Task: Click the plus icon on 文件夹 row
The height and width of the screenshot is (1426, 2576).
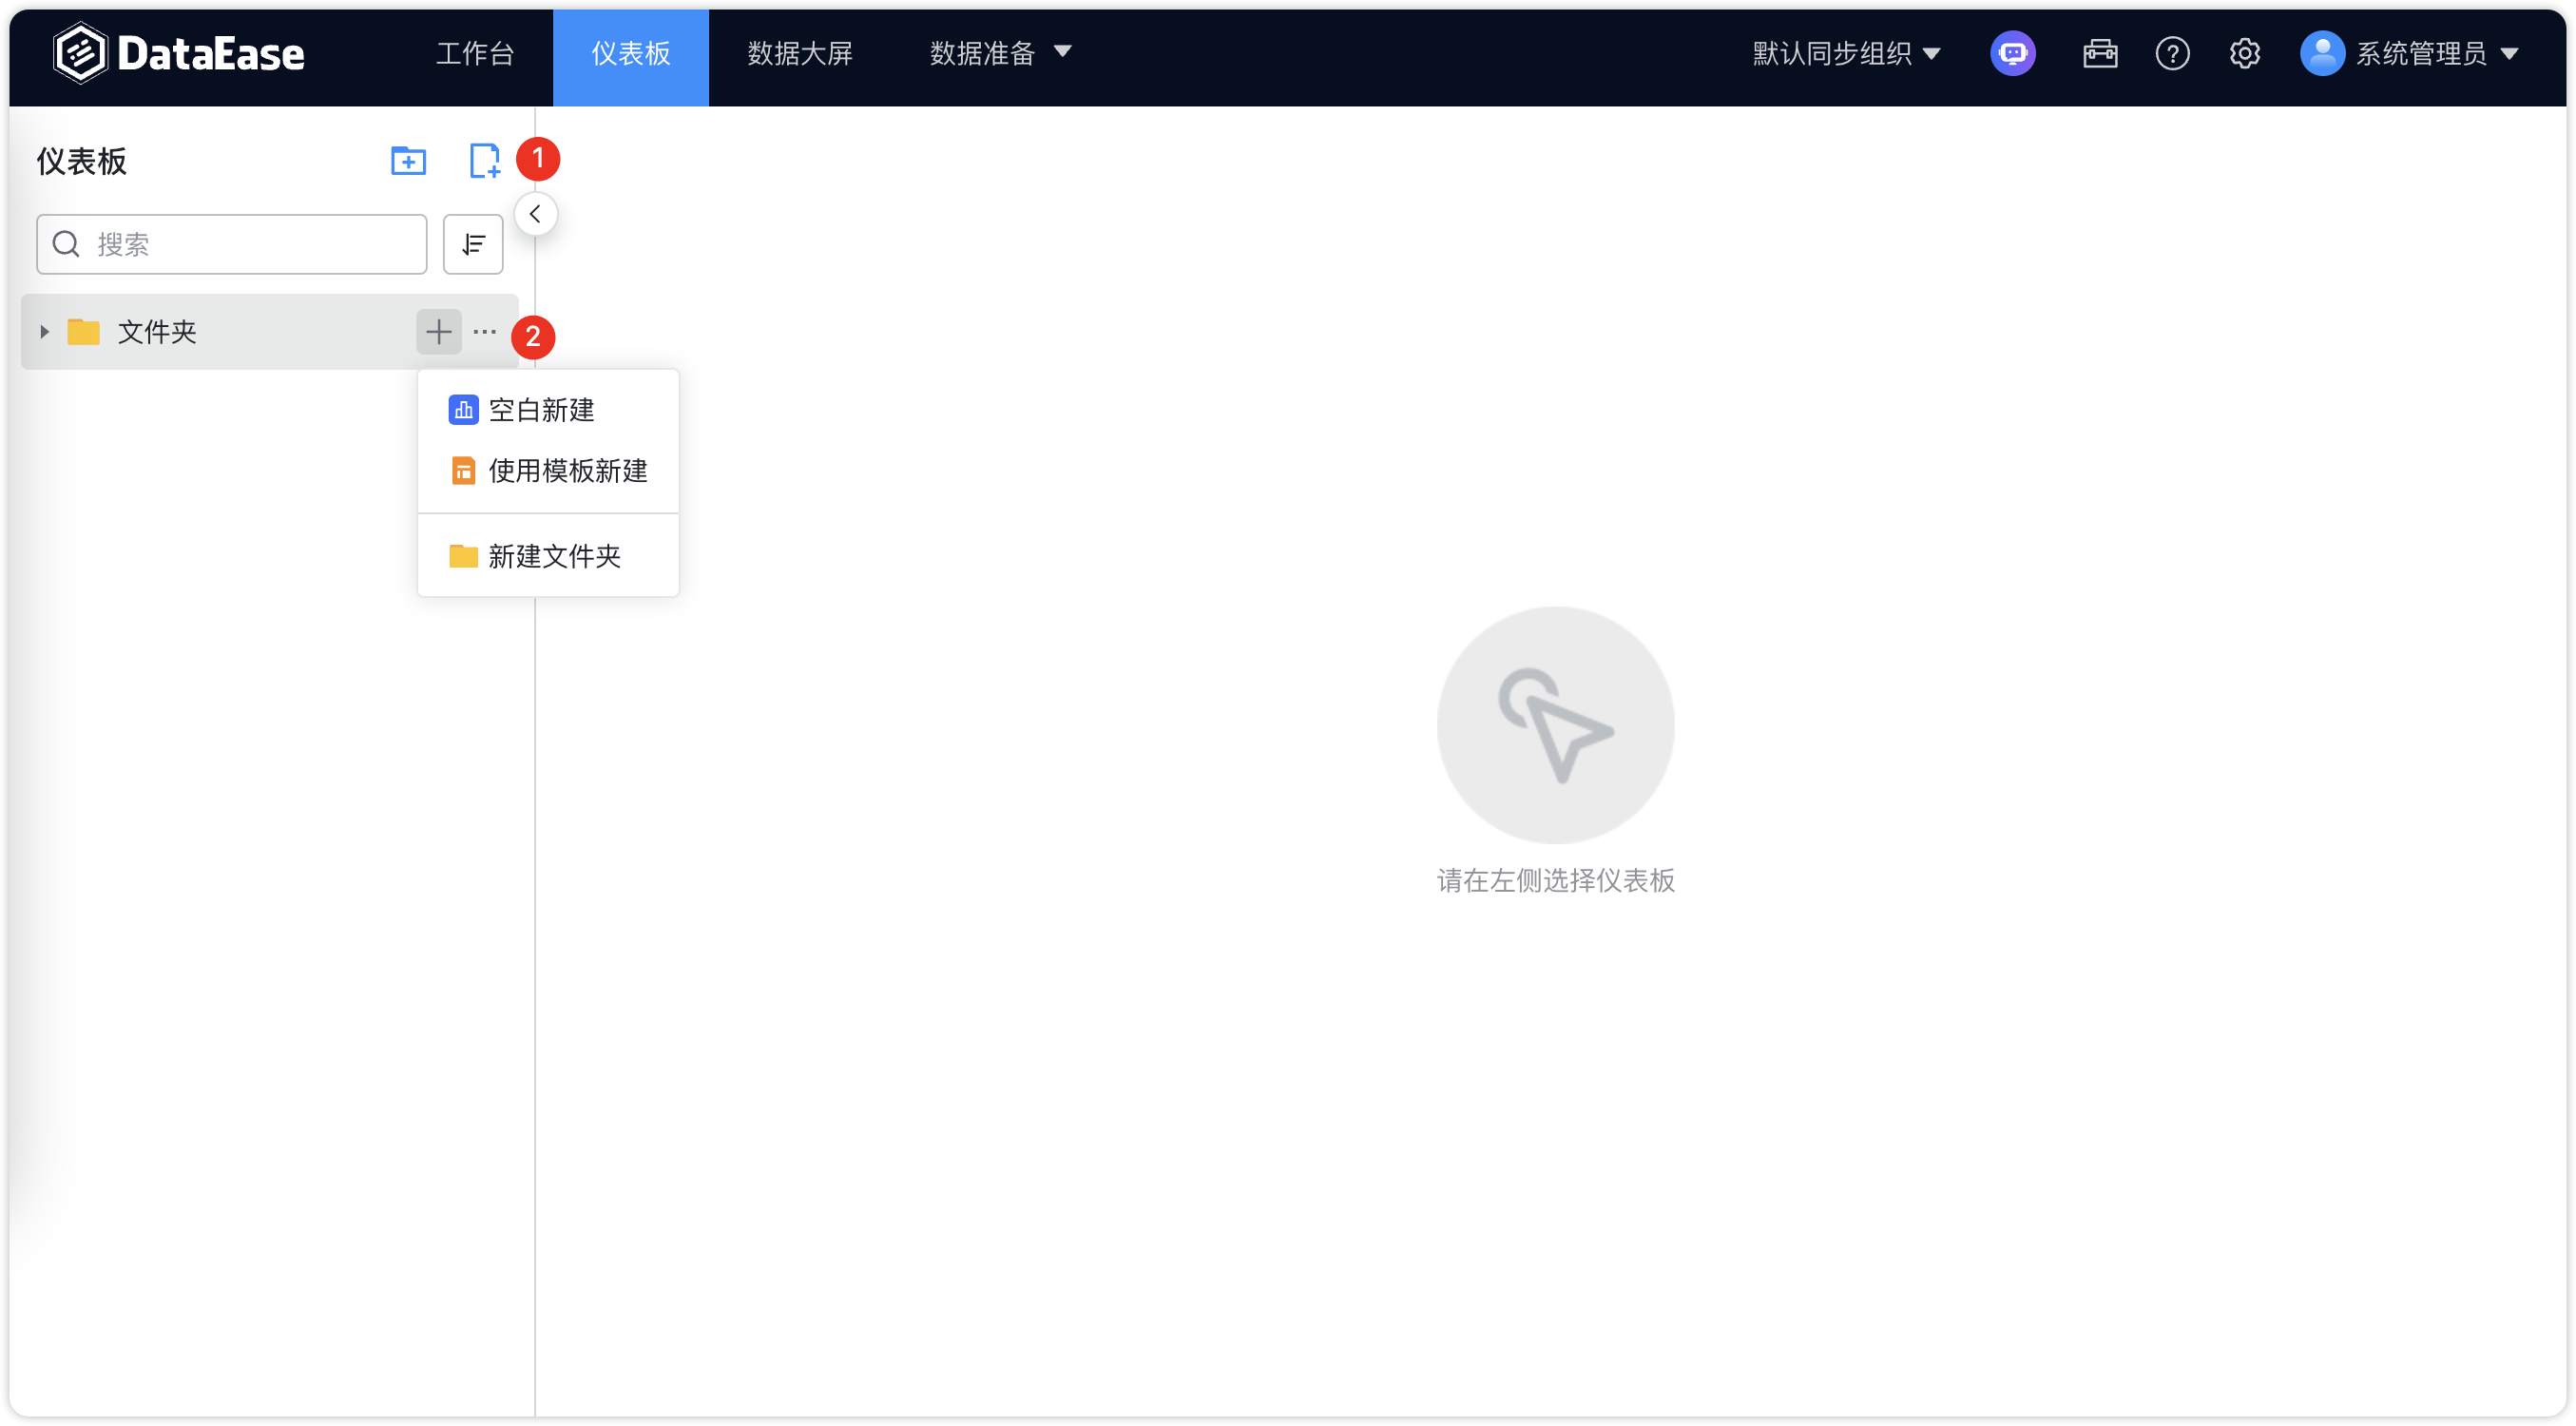Action: [438, 332]
